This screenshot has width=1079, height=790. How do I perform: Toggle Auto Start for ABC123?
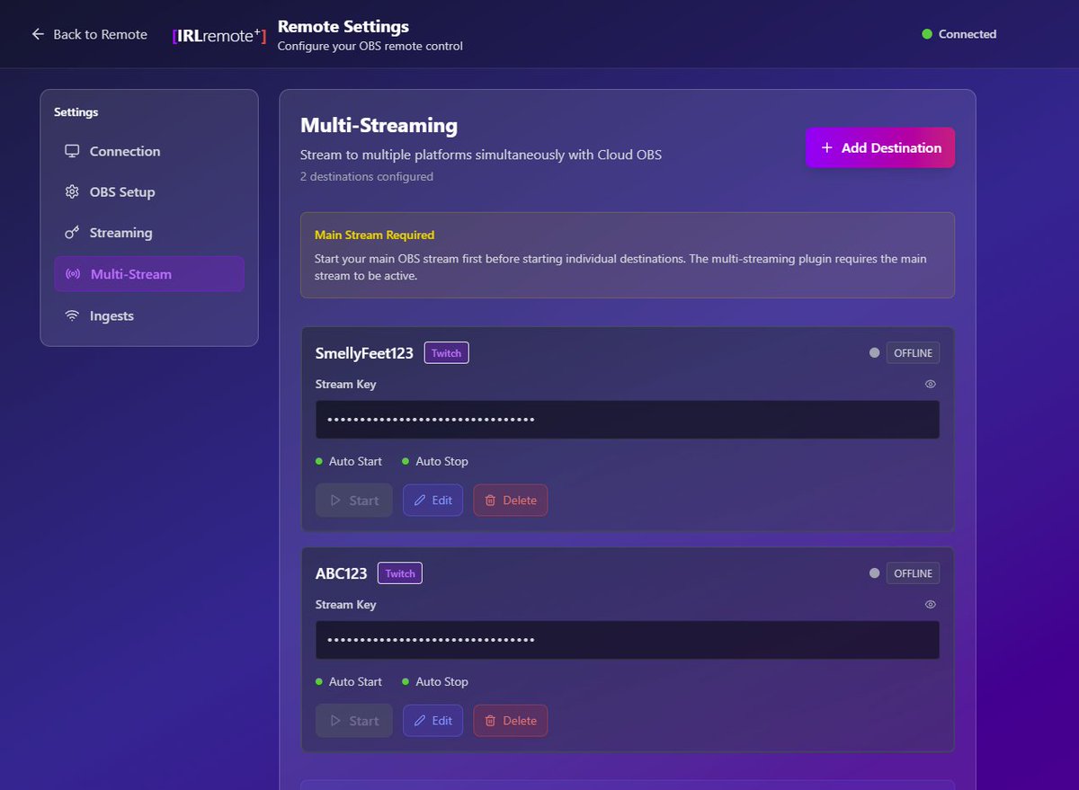point(349,681)
